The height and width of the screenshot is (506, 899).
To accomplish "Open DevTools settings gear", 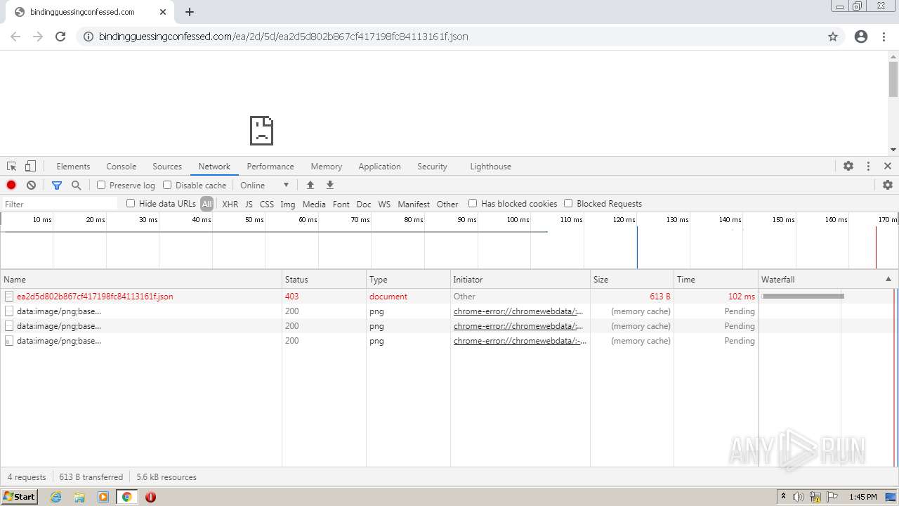I will click(848, 166).
